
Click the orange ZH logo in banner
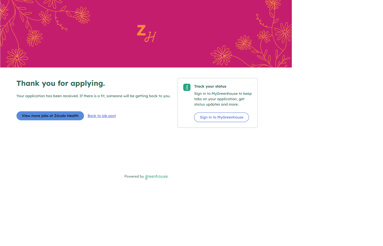coord(146,33)
